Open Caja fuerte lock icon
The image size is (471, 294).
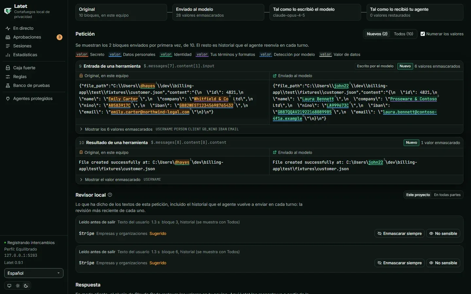(x=8, y=68)
